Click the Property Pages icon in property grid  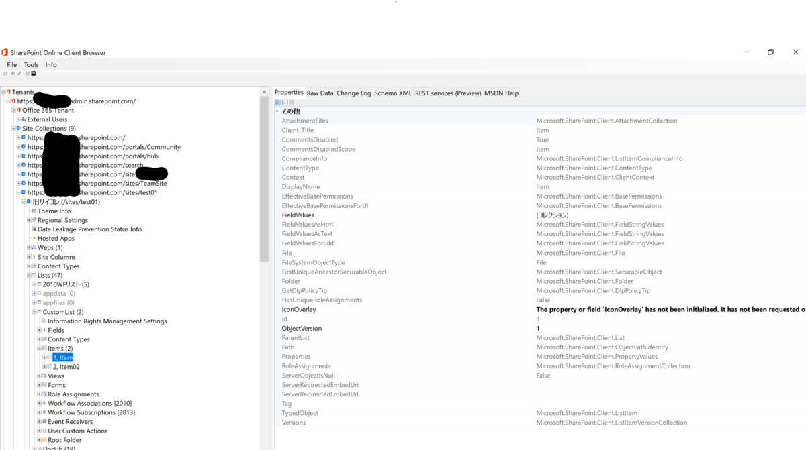coord(292,102)
